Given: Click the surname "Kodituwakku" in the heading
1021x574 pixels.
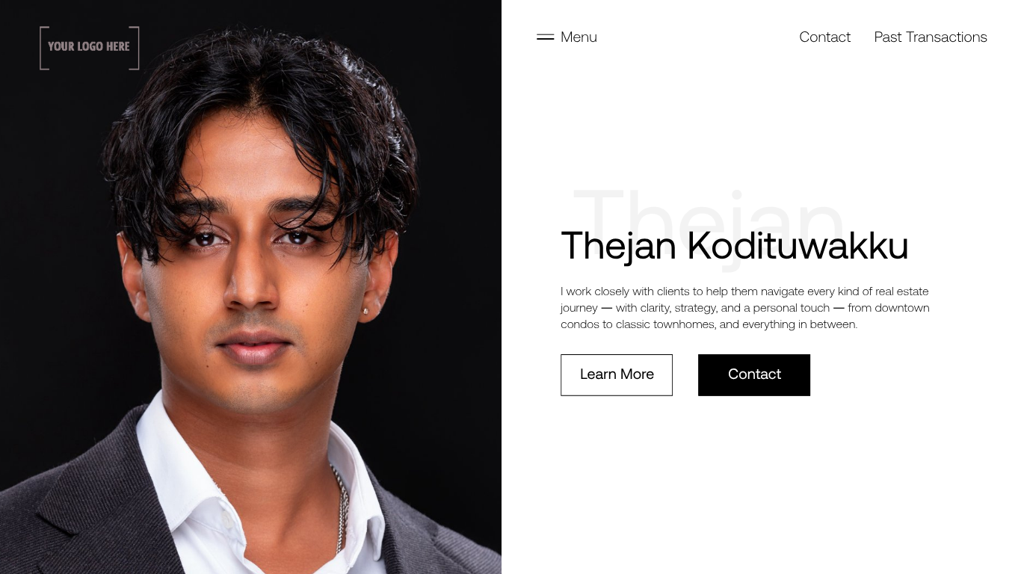Looking at the screenshot, I should [798, 246].
